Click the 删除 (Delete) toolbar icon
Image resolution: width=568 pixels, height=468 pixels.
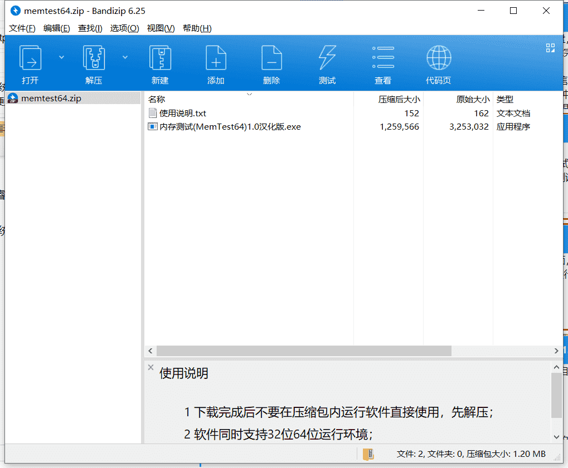271,58
